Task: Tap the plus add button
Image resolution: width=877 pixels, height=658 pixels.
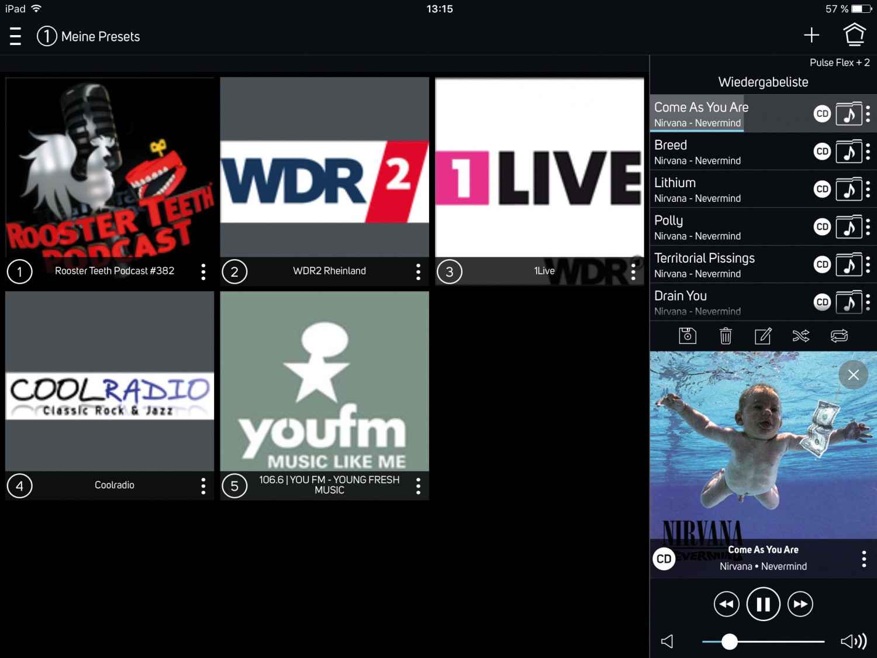Action: pos(812,35)
